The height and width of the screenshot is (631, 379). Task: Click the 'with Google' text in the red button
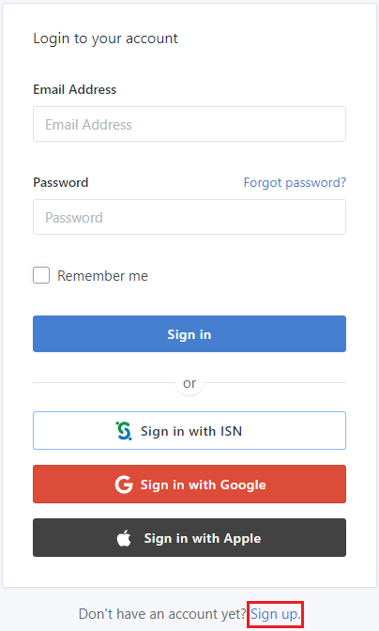227,485
